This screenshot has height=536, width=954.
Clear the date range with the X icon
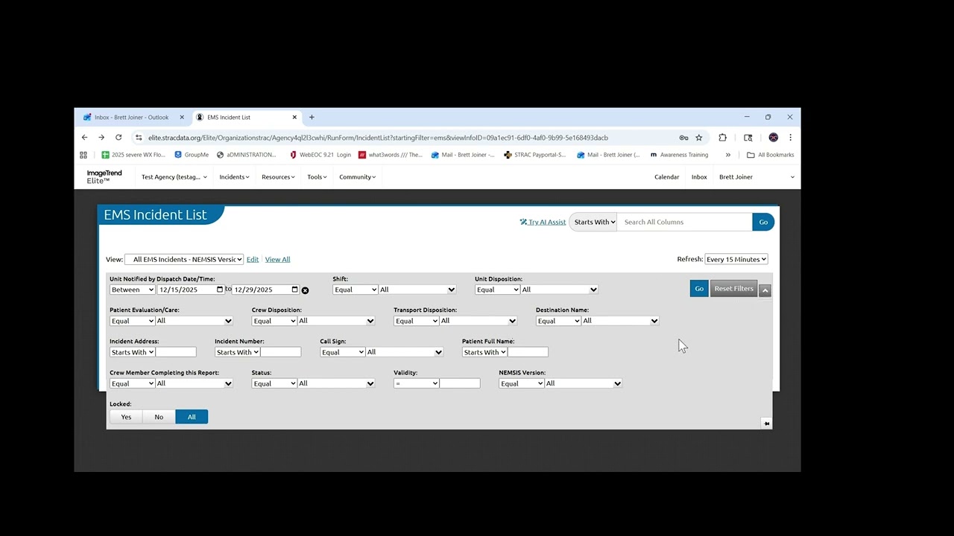coord(305,290)
